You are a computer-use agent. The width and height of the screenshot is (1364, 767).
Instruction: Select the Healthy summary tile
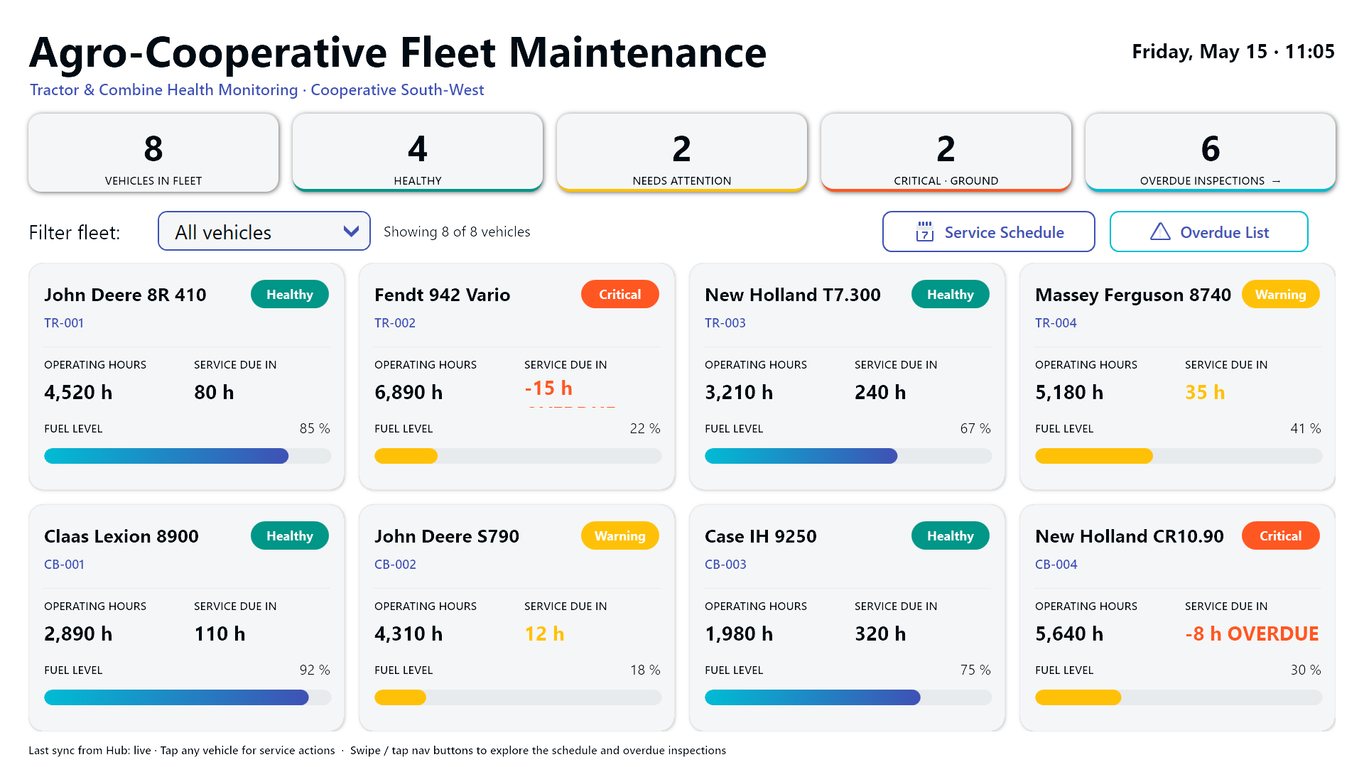pos(418,153)
